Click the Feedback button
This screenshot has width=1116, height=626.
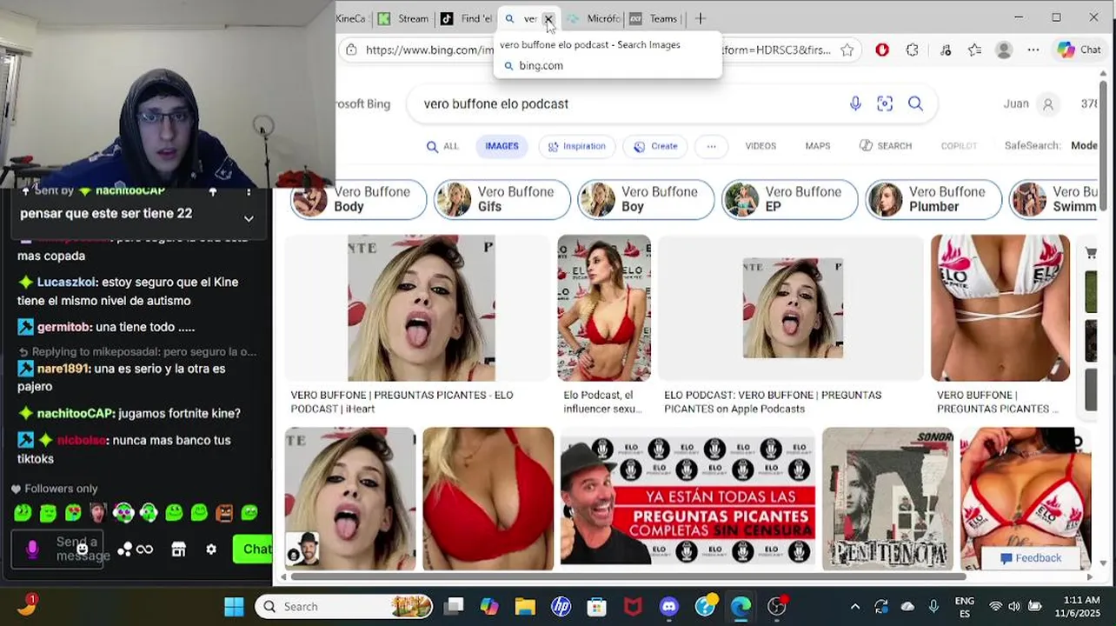pos(1031,558)
